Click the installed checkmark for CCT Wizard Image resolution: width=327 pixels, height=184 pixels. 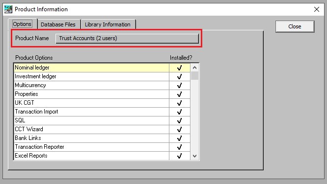coord(179,130)
